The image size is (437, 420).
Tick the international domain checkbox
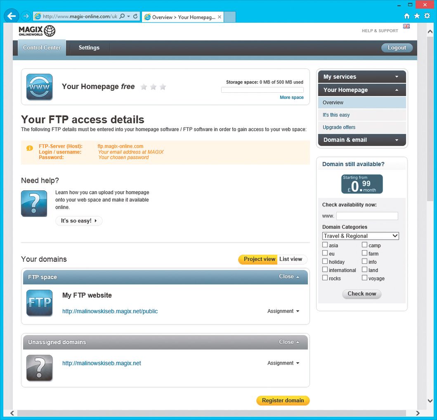[325, 270]
